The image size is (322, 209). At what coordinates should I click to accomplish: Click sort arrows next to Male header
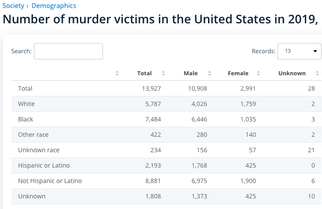[x=209, y=73]
